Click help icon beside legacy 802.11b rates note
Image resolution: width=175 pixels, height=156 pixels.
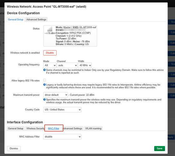click(45, 85)
